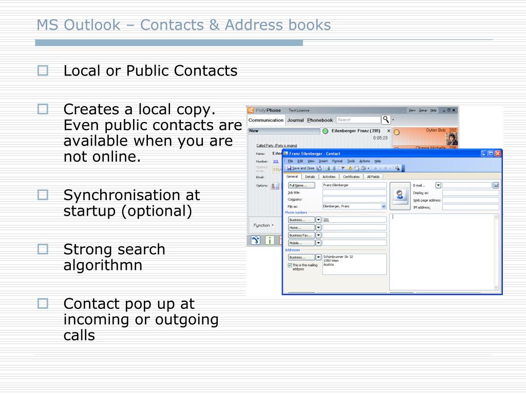
Task: Click the AutoDialer phone icon in Contact toolbar
Action: pyautogui.click(x=364, y=168)
